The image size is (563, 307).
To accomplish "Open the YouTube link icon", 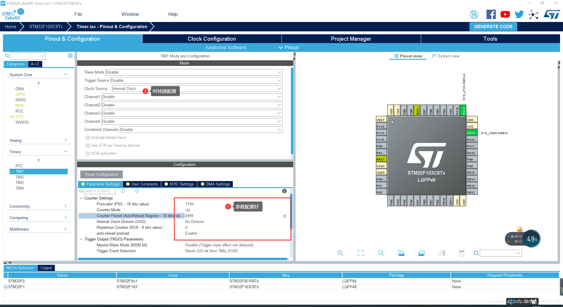I will tap(505, 14).
